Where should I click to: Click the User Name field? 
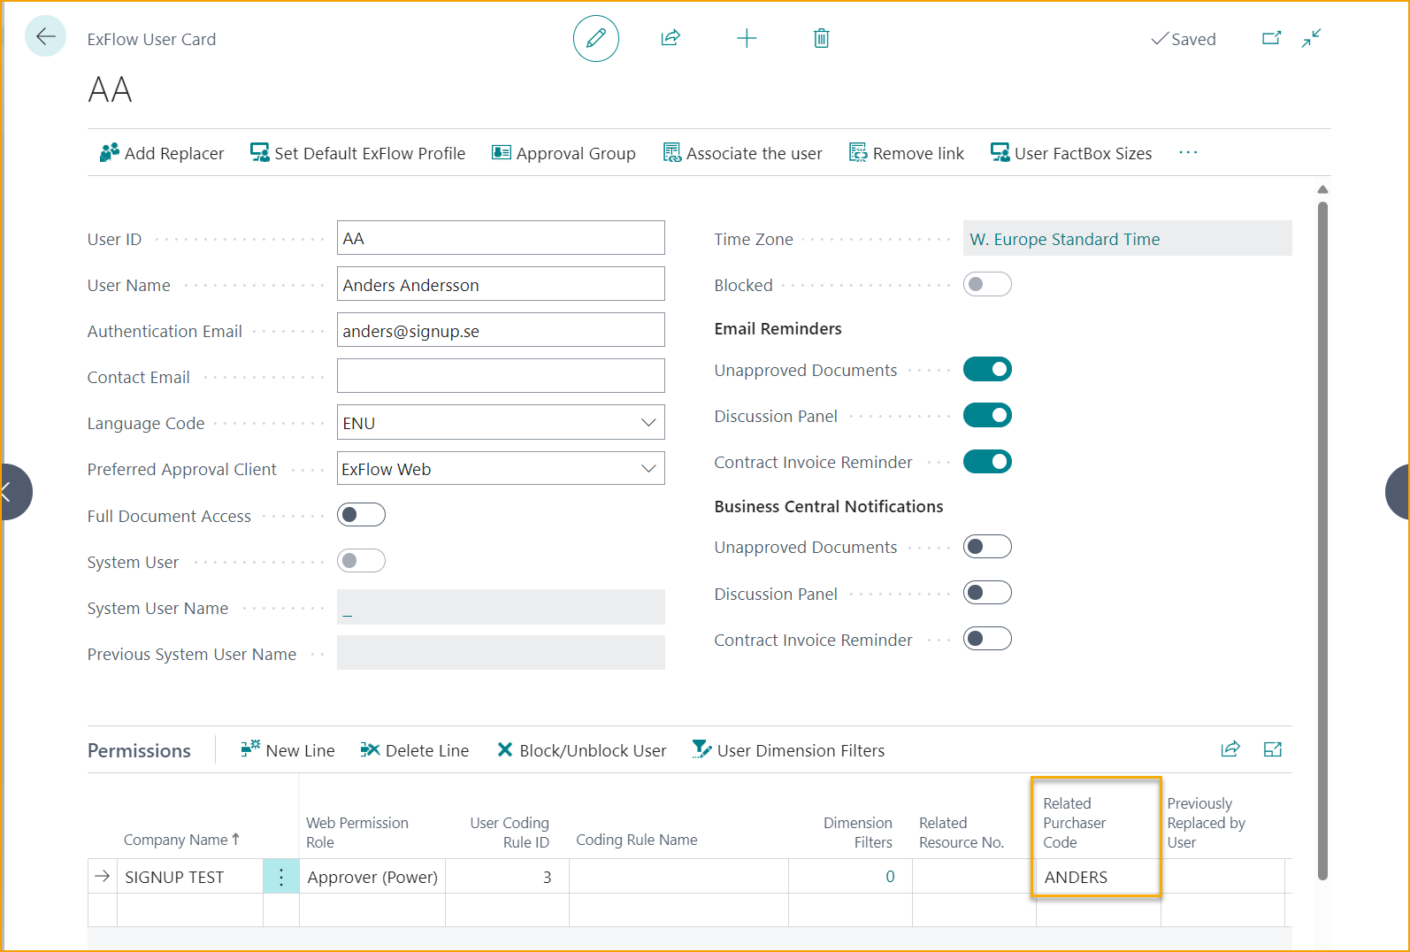pyautogui.click(x=501, y=284)
